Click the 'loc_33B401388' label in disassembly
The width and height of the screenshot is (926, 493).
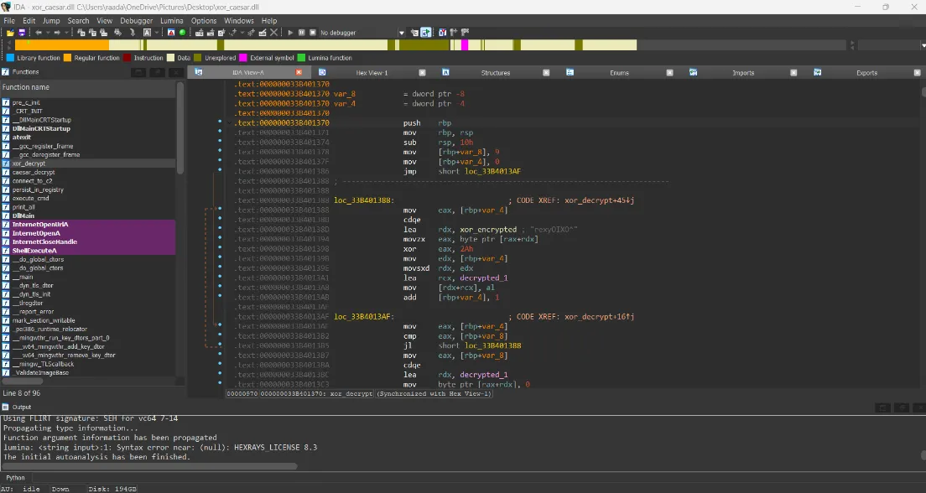pos(363,200)
